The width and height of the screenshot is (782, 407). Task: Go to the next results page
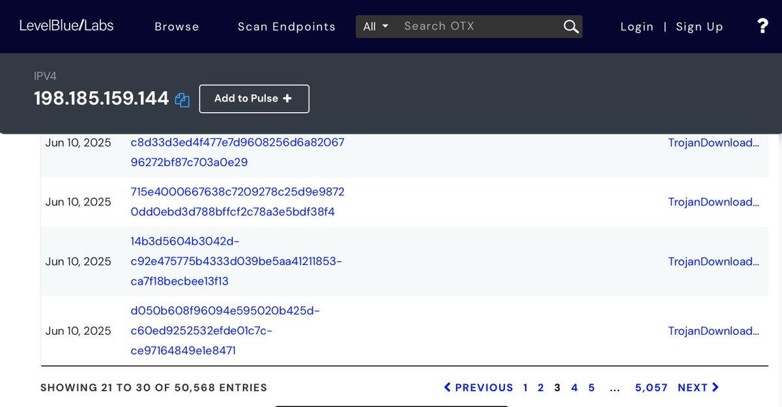tap(698, 387)
